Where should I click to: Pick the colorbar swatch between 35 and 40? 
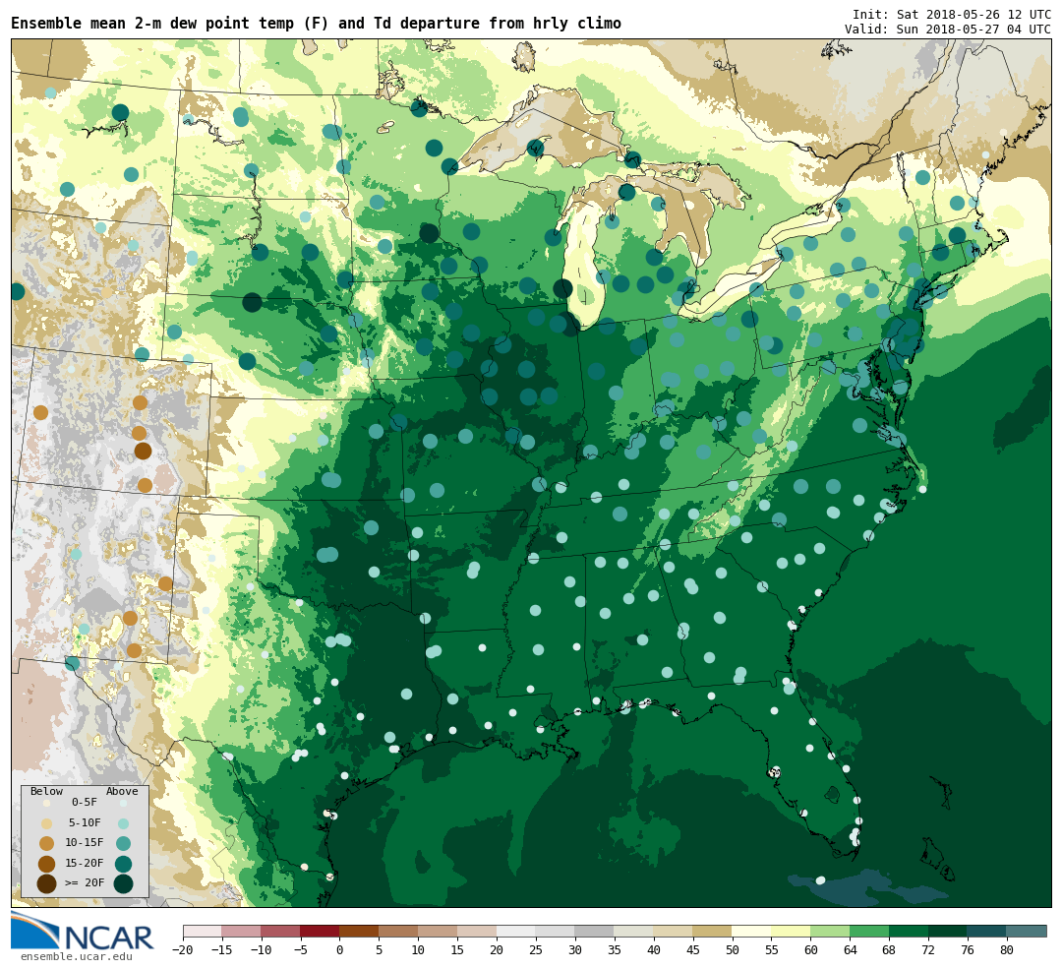coord(634,931)
